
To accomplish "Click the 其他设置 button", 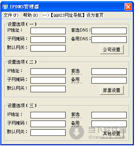I will pos(112,134).
